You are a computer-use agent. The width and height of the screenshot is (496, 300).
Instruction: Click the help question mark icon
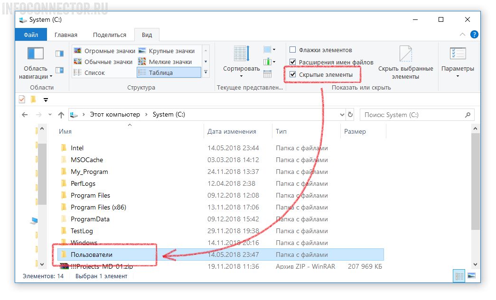(474, 35)
